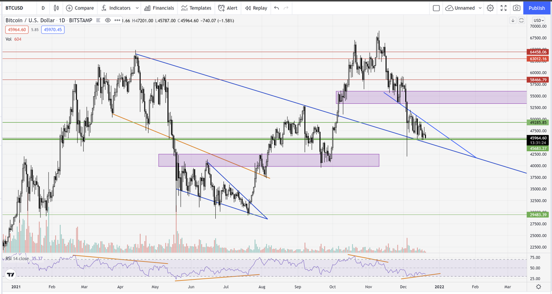552x294 pixels.
Task: Click the blue buy price 45970.45
Action: [x=52, y=29]
